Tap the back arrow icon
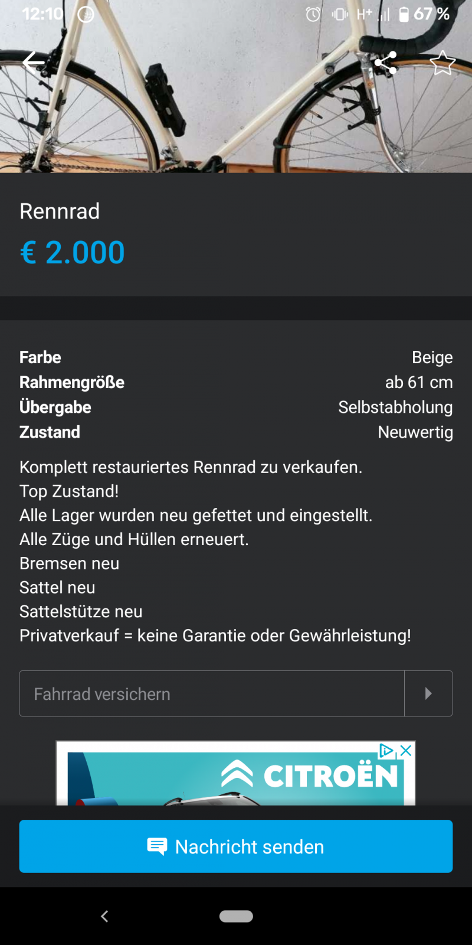The image size is (472, 945). [x=34, y=61]
